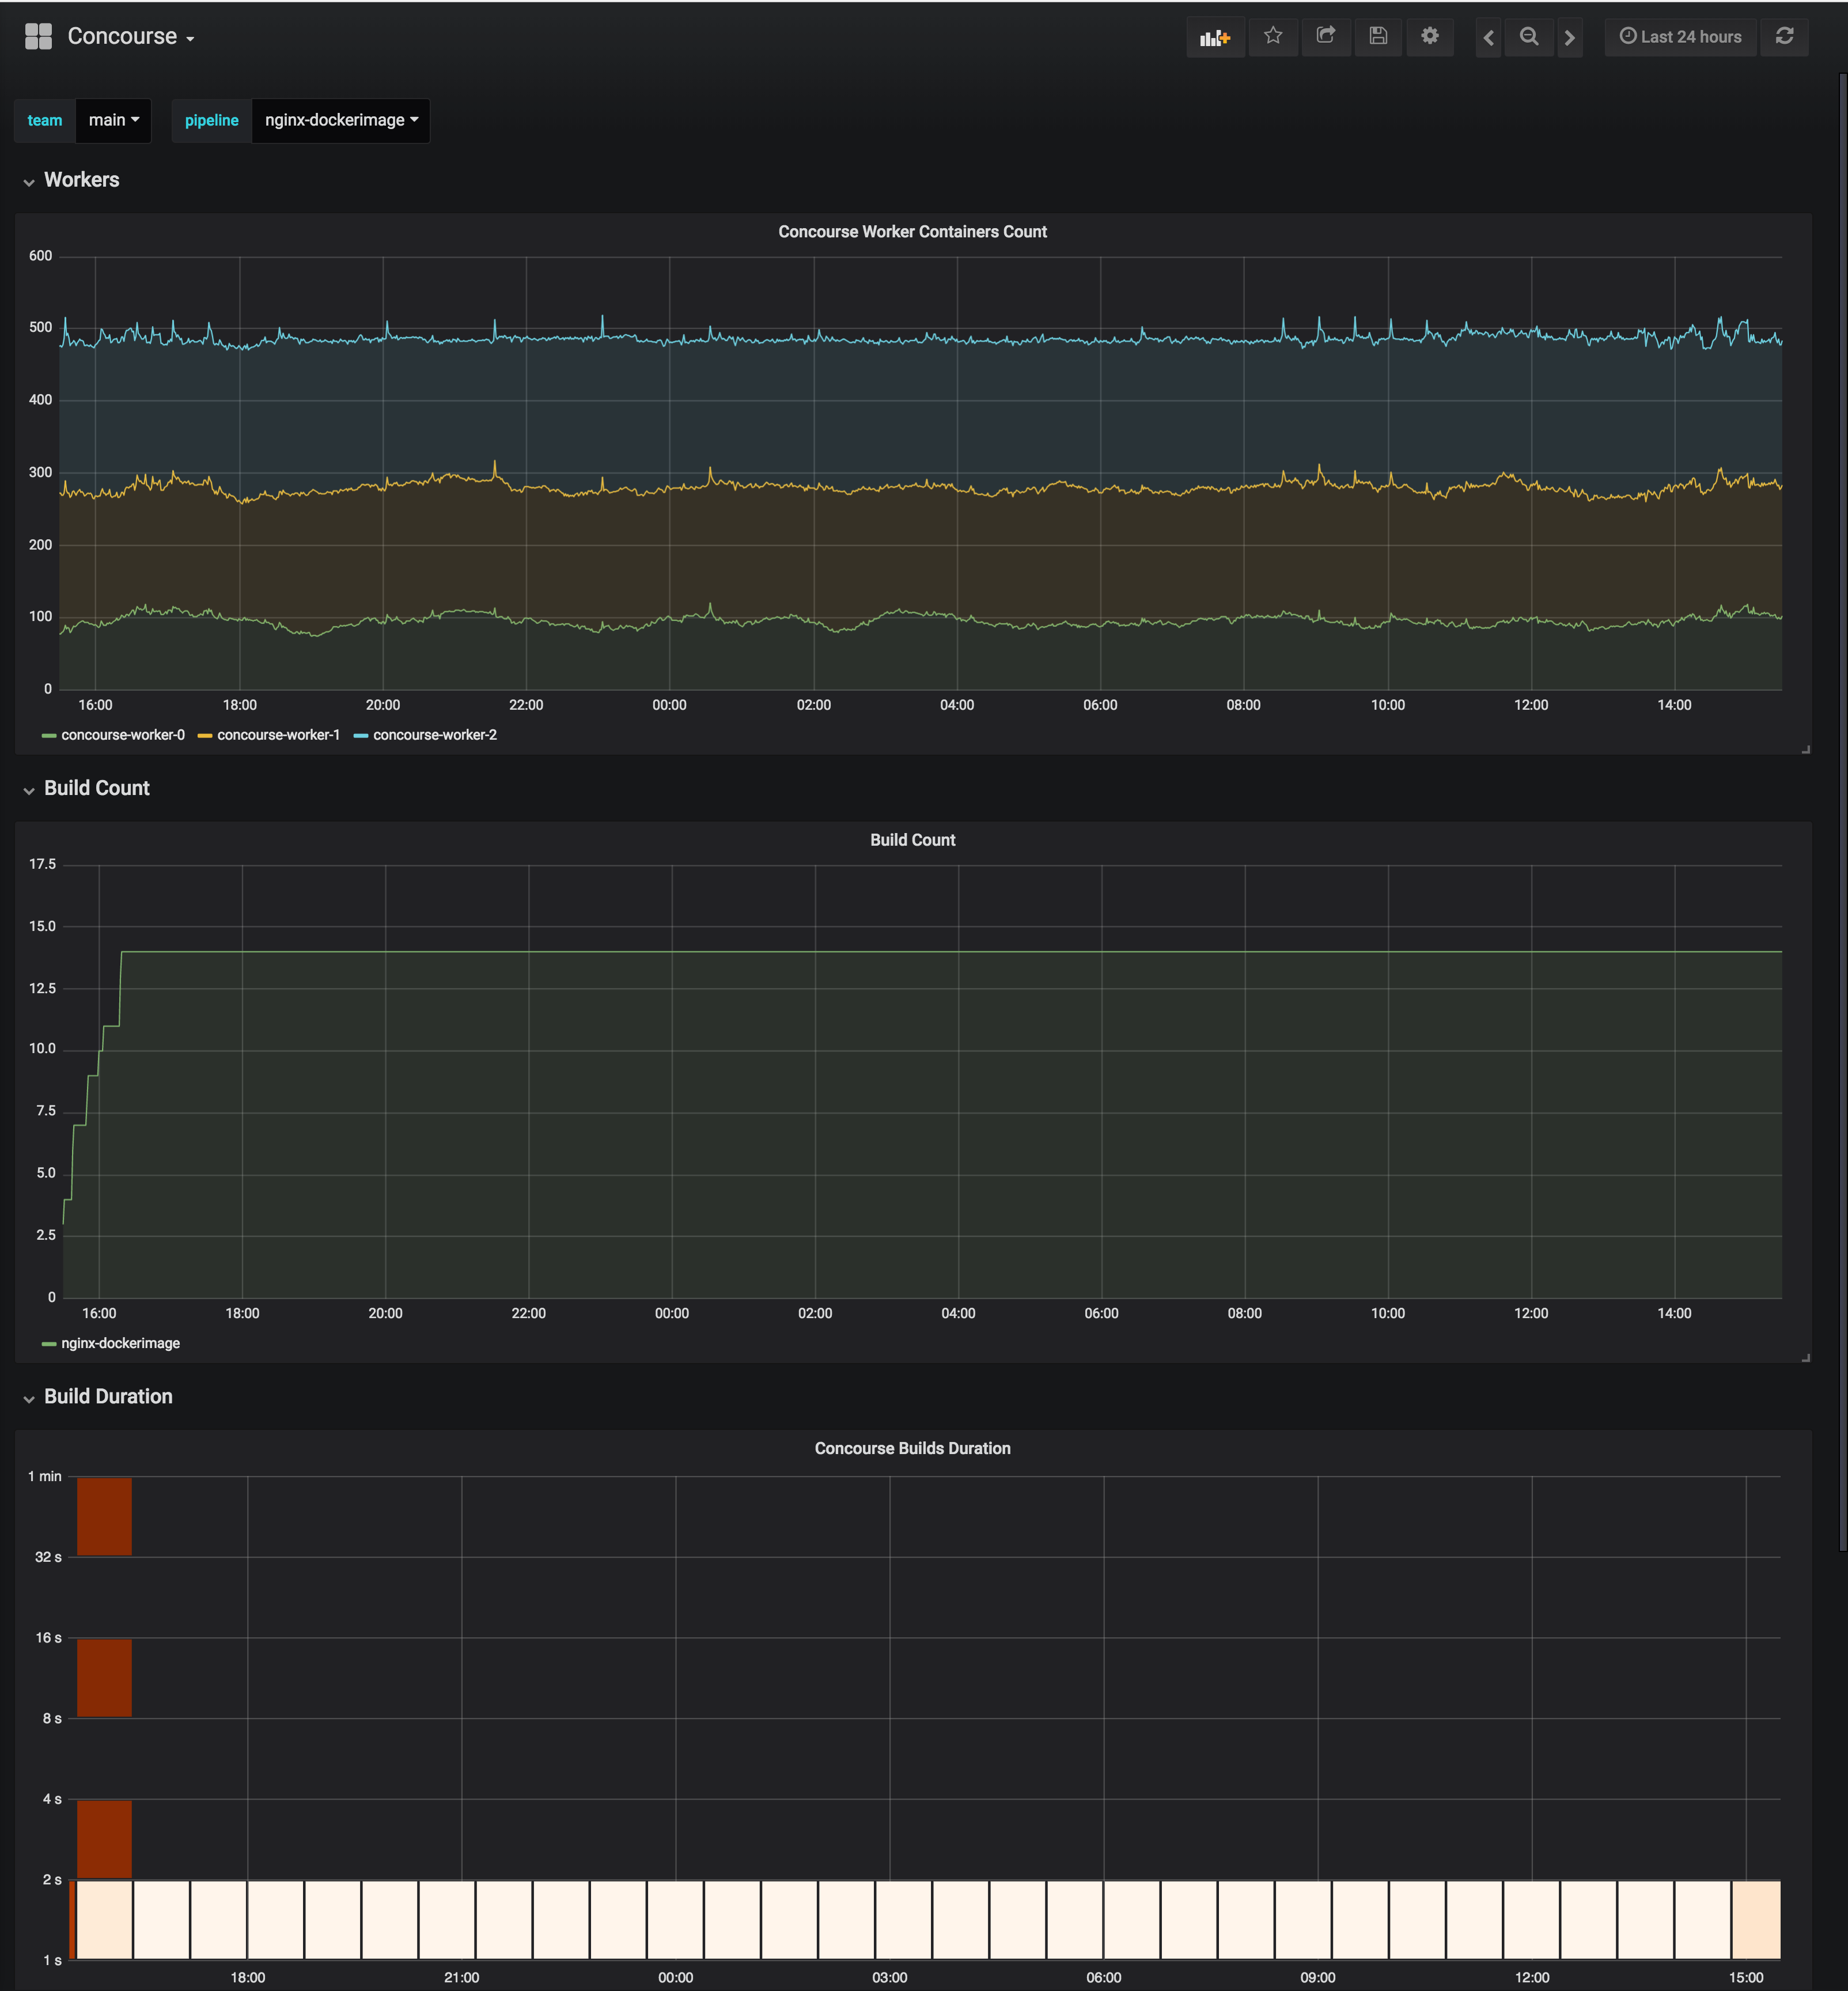Toggle concourse-worker-0 series in legend
The height and width of the screenshot is (1991, 1848).
pyautogui.click(x=122, y=735)
